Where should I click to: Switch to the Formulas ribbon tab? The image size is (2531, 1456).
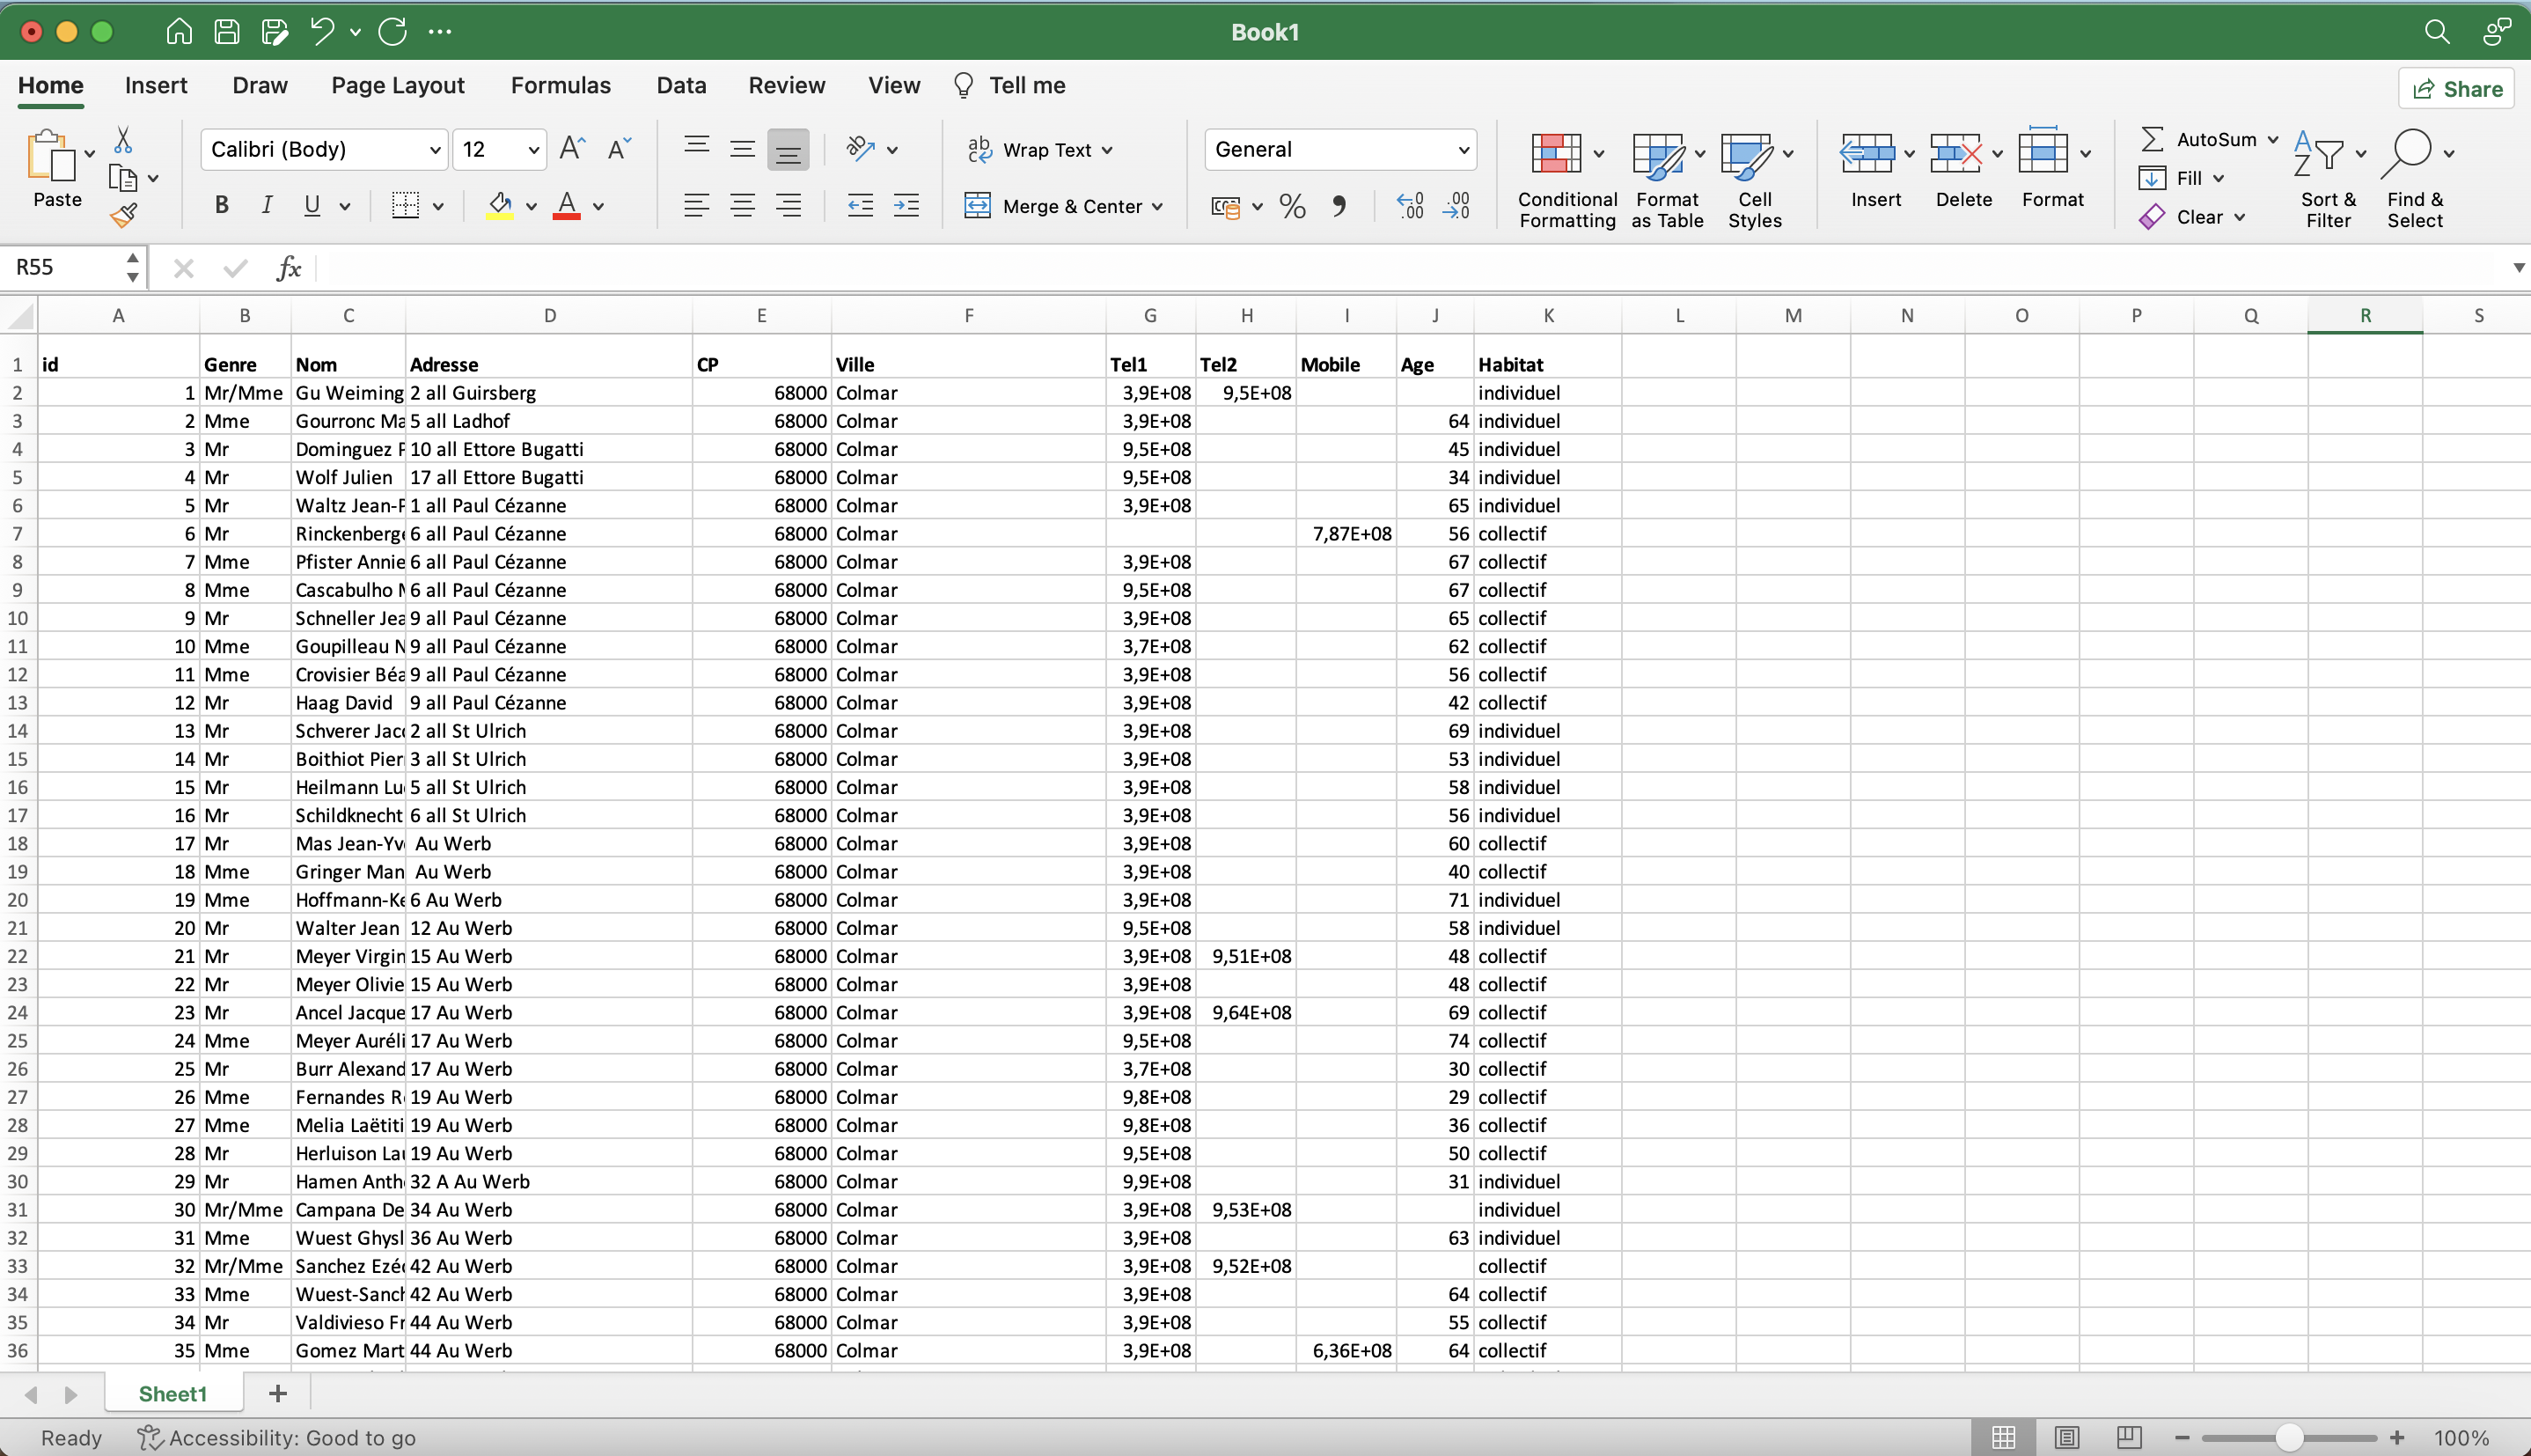point(560,85)
